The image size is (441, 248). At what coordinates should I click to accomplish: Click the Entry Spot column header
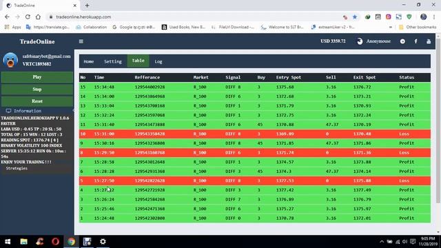click(288, 77)
